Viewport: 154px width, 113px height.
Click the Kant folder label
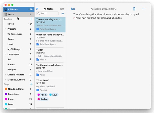[x=42, y=75]
